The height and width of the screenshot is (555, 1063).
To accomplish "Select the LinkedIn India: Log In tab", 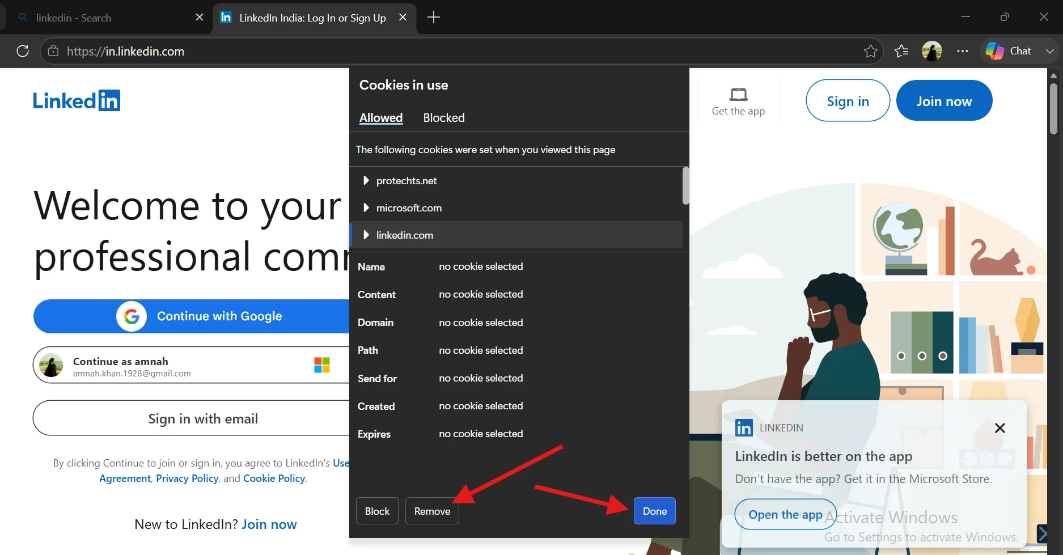I will tap(315, 18).
